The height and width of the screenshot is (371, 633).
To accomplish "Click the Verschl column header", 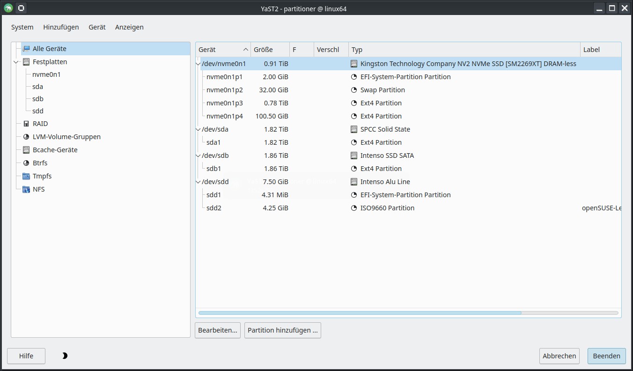I will 331,50.
